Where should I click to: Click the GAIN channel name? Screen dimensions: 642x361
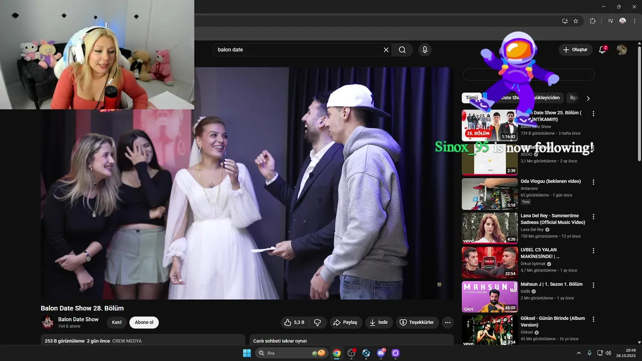(x=526, y=291)
